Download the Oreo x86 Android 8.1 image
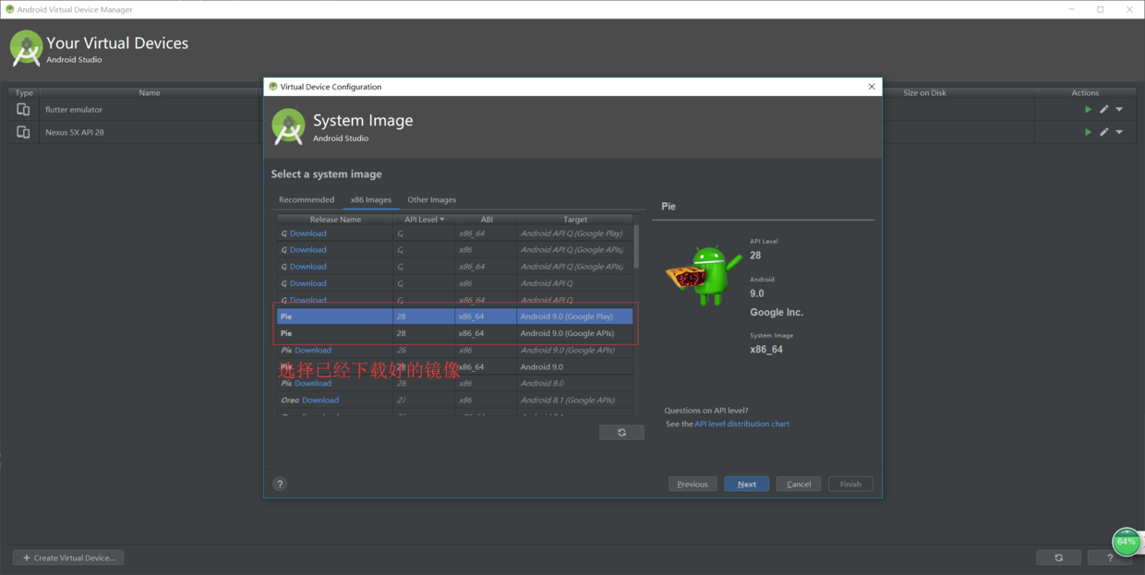 tap(320, 400)
